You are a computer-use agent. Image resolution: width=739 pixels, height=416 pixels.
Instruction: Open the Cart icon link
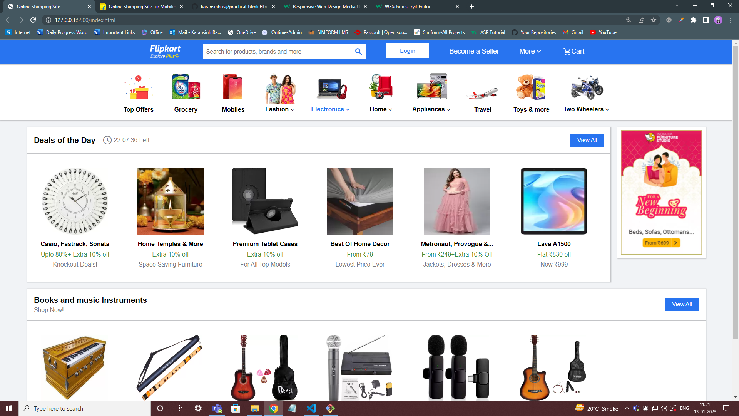click(x=573, y=51)
